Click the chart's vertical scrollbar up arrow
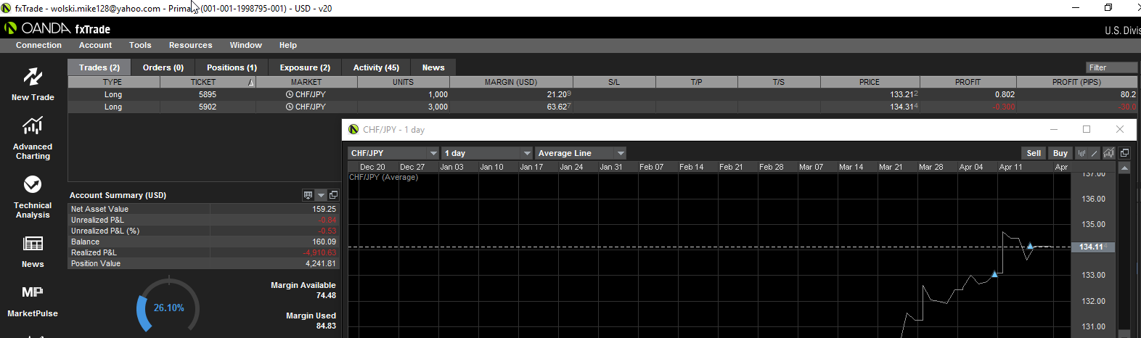 coord(1124,168)
